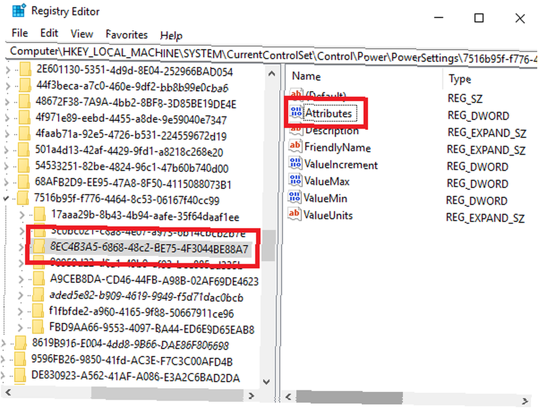Select the FriendlyName string value icon

(x=295, y=146)
